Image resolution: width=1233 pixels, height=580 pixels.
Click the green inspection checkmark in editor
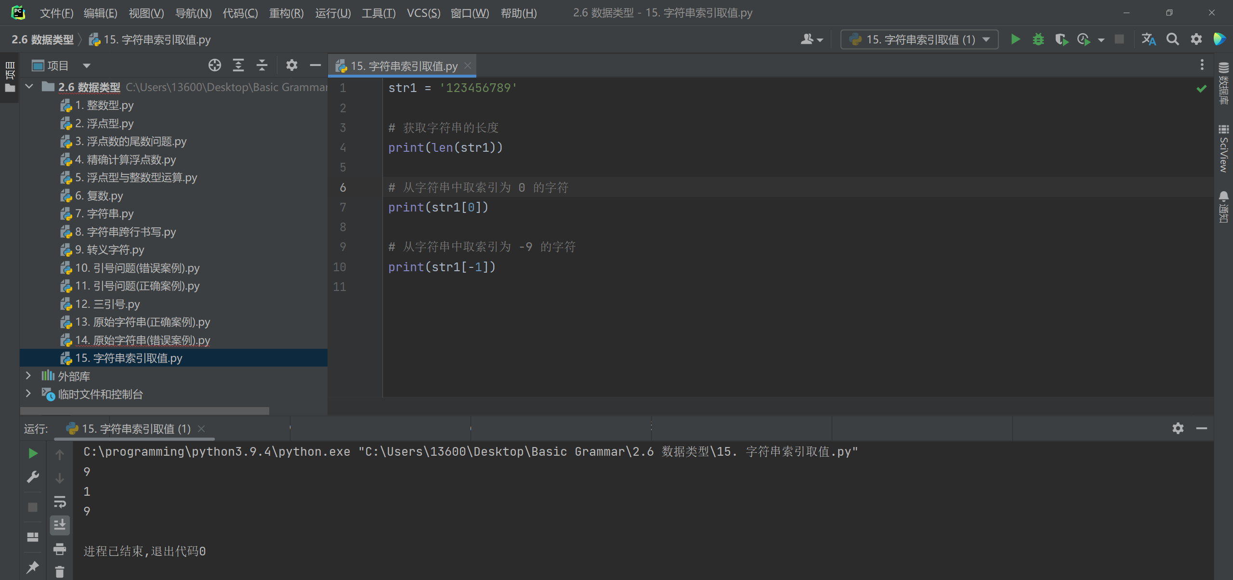click(x=1201, y=89)
